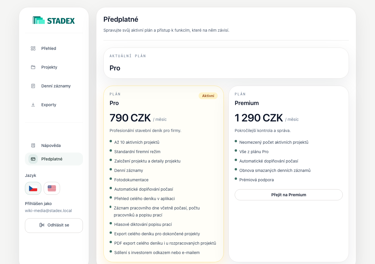Click the Odhlásit se button

click(x=54, y=226)
